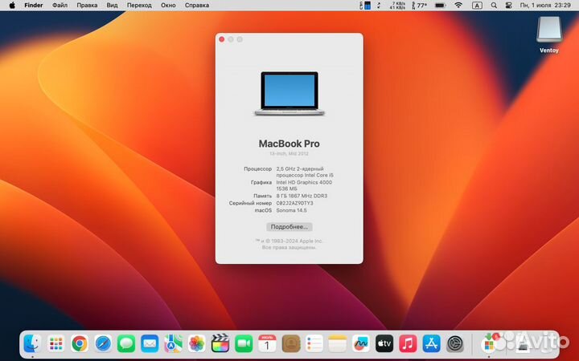The height and width of the screenshot is (361, 579).
Task: Click the serial number value
Action: click(294, 203)
